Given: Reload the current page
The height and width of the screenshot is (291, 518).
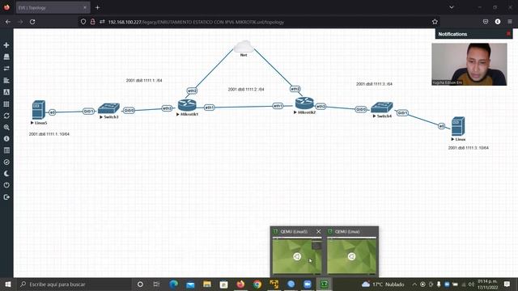Looking at the screenshot, I should point(32,22).
